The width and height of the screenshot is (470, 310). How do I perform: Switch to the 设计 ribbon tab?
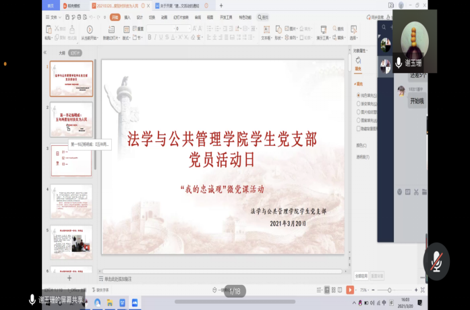(140, 18)
